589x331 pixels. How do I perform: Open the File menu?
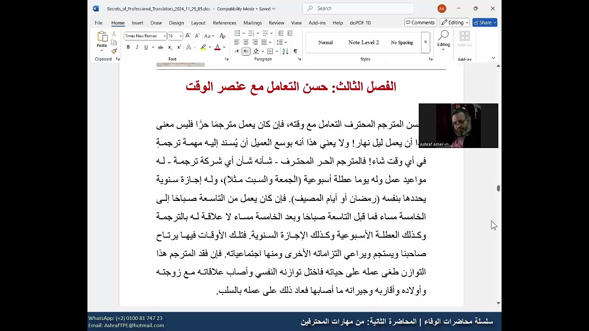click(98, 23)
